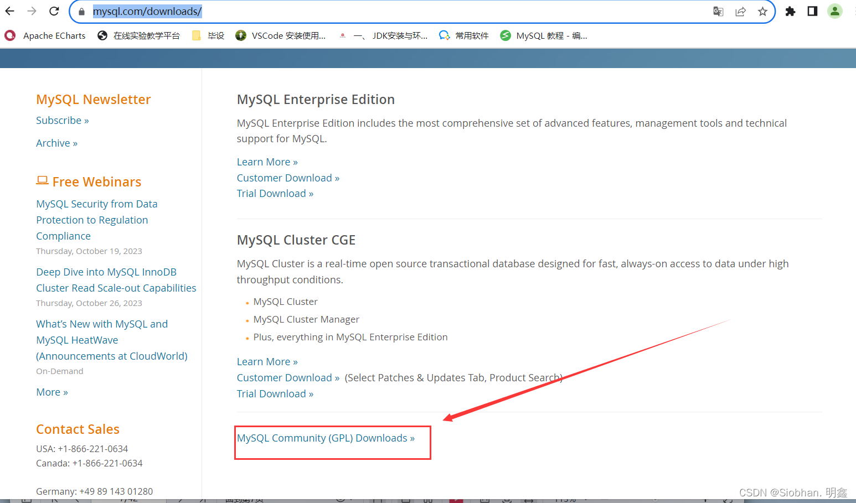Toggle the reading panel icon
The height and width of the screenshot is (503, 856).
812,11
